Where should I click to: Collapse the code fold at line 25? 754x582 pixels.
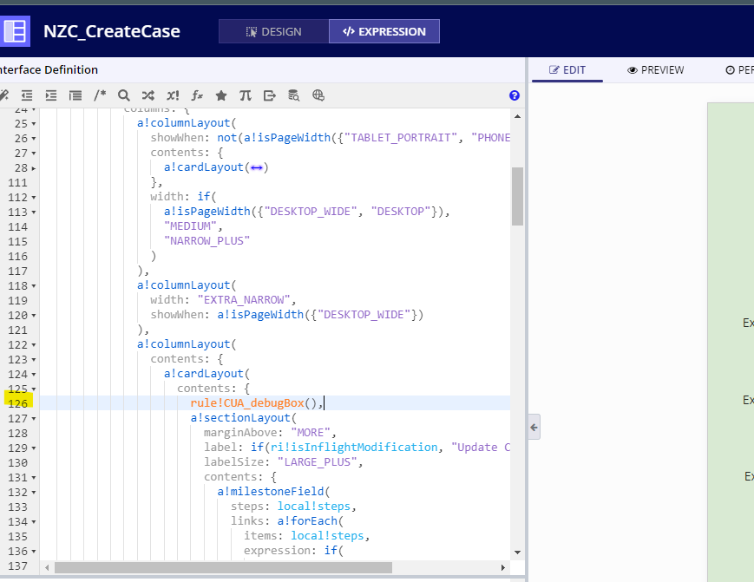(34, 124)
